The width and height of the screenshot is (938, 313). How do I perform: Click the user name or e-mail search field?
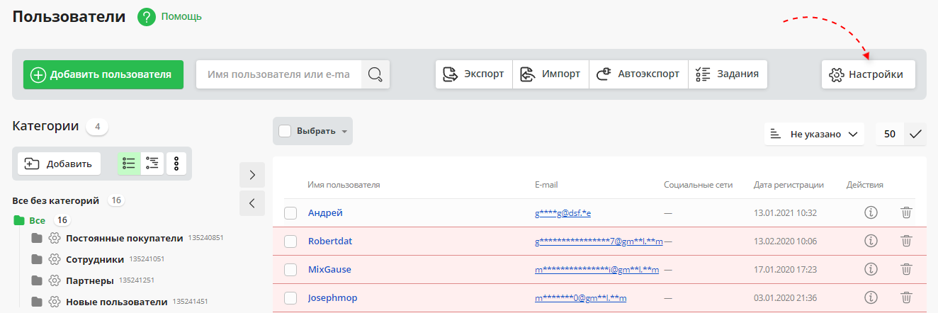[x=278, y=74]
